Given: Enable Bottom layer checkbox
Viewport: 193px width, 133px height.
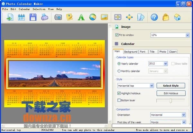Looking at the screenshot, I should pos(119,100).
